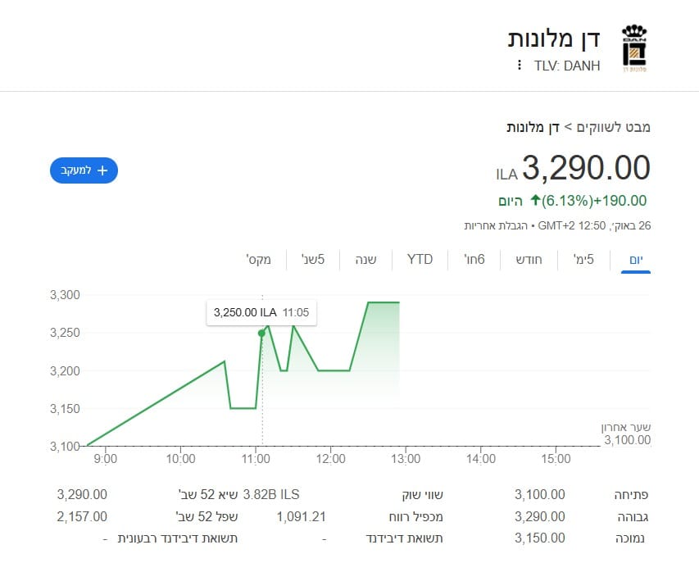Image resolution: width=699 pixels, height=563 pixels.
Task: Click the למעקב follow button
Action: click(x=83, y=170)
